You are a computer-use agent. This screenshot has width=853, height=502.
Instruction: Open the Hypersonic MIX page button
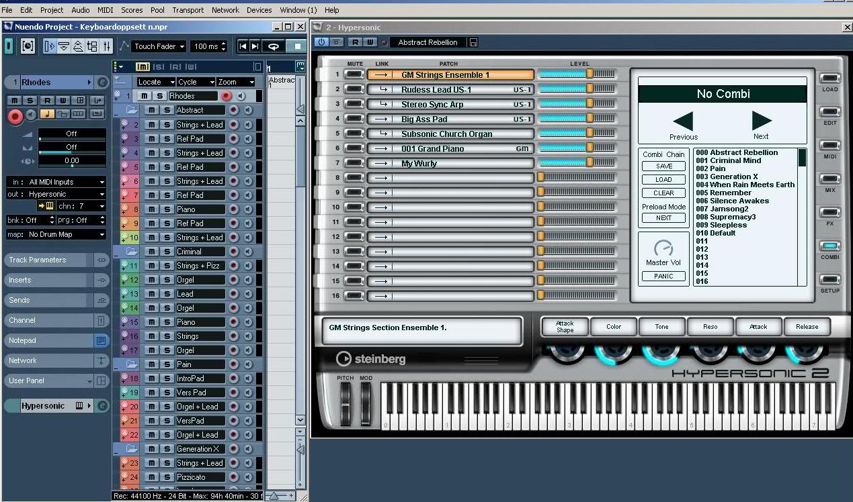[830, 179]
